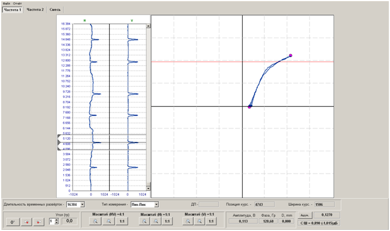Click the first red rotate icon beside 0°
Screen dimensions: 390x231
[26, 222]
